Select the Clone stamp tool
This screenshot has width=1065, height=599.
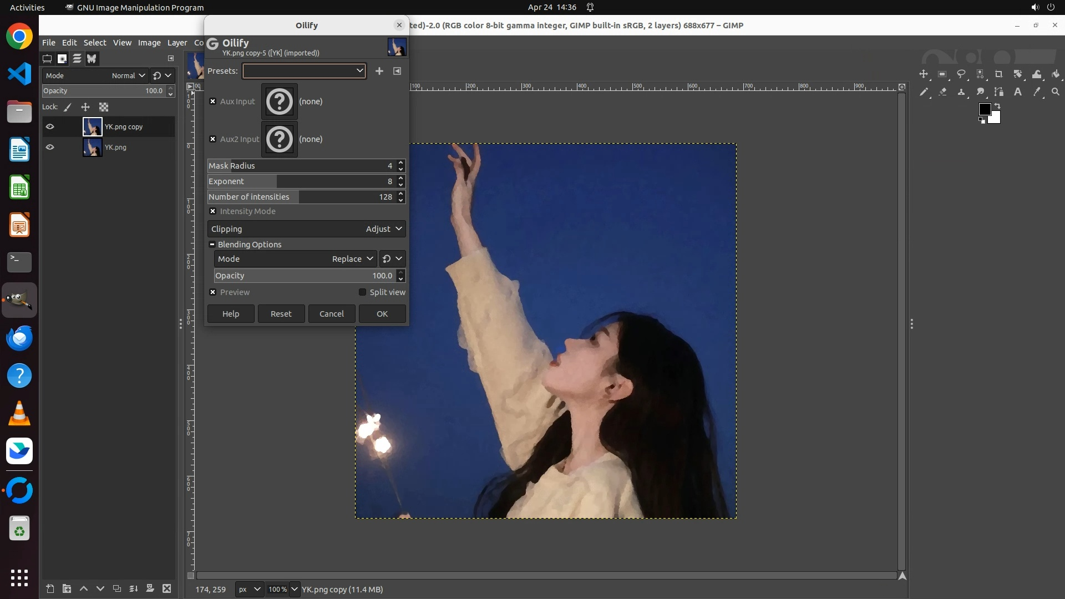961,92
